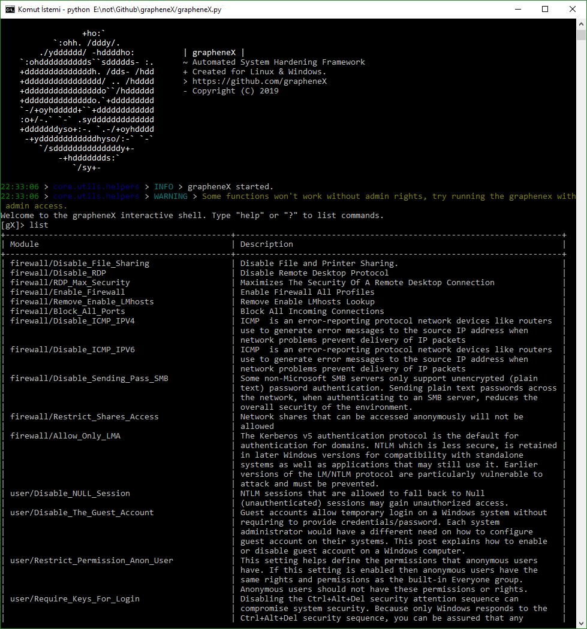This screenshot has width=587, height=629.
Task: Click 'Created for Linux & Windows.' banner line
Action: [x=260, y=71]
